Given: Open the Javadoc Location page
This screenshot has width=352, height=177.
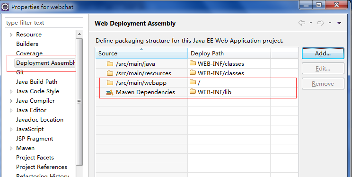Looking at the screenshot, I should click(40, 120).
